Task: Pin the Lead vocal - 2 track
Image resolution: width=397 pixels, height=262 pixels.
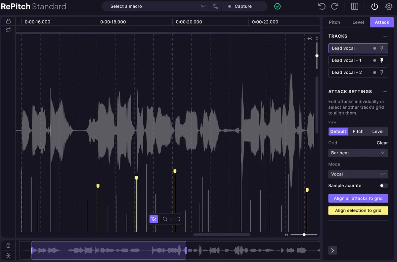Action: click(x=381, y=72)
